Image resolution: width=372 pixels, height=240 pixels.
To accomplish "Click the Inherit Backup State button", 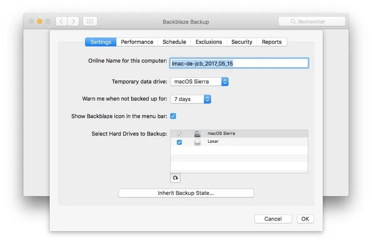I will click(186, 193).
